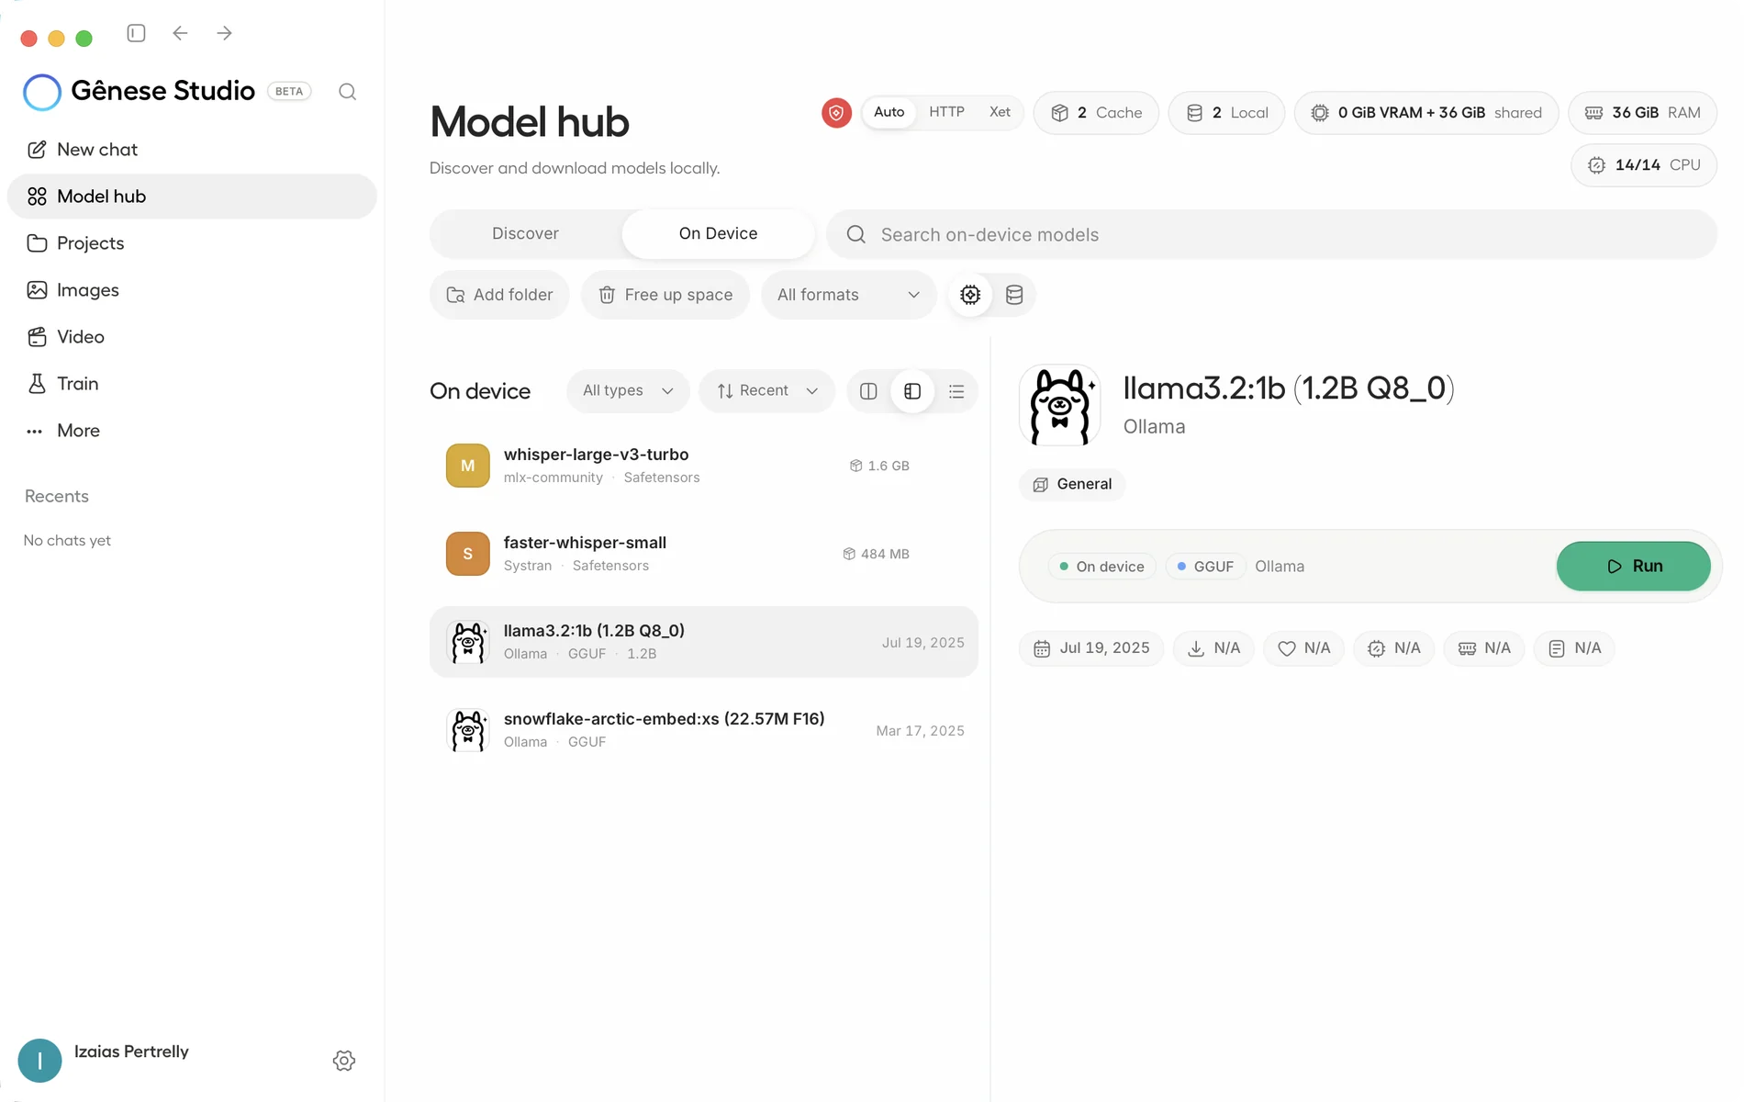Click the General tag chip
Viewport: 1744px width, 1102px height.
(1072, 484)
